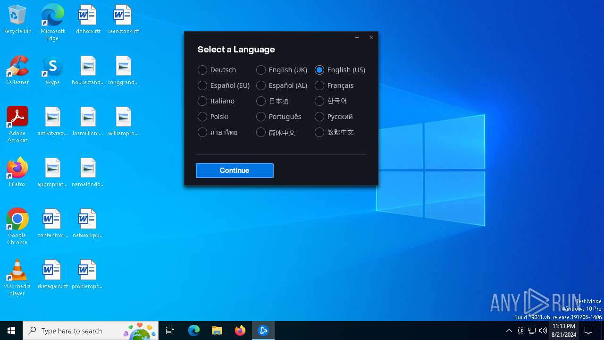Viewport: 604px width, 340px height.
Task: Open network status tray icon
Action: pos(532,331)
